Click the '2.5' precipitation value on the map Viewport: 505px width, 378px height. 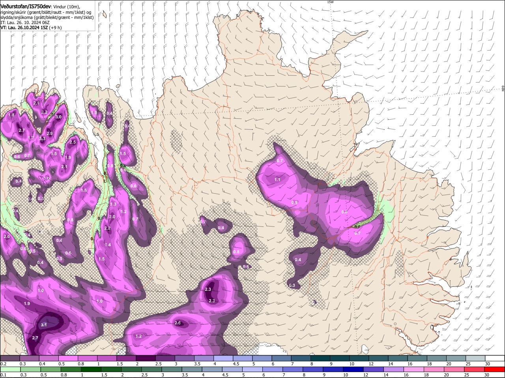(73, 142)
